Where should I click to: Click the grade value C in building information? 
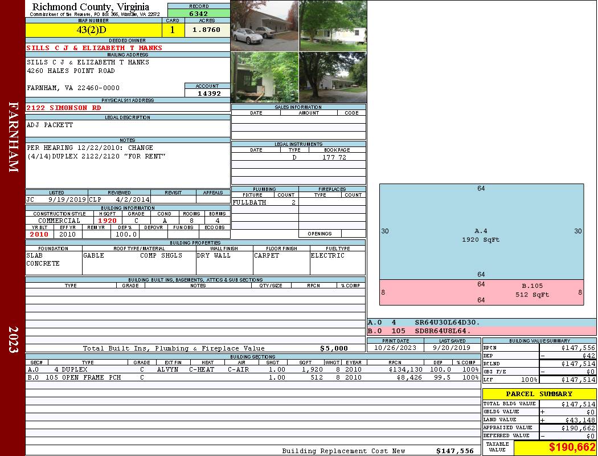[x=136, y=221]
